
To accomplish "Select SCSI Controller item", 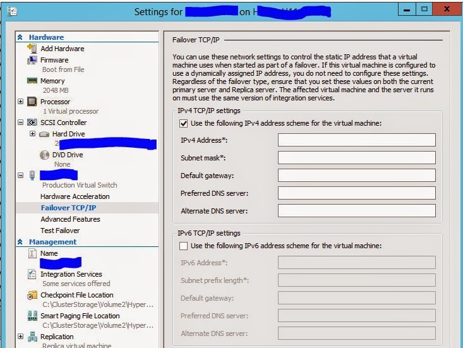I will [x=64, y=123].
